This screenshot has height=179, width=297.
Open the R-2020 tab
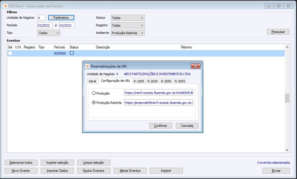pos(153,81)
